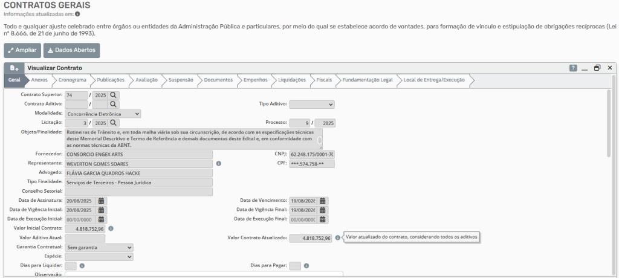619x278 pixels.
Task: Open the Fiscais tab
Action: [324, 80]
